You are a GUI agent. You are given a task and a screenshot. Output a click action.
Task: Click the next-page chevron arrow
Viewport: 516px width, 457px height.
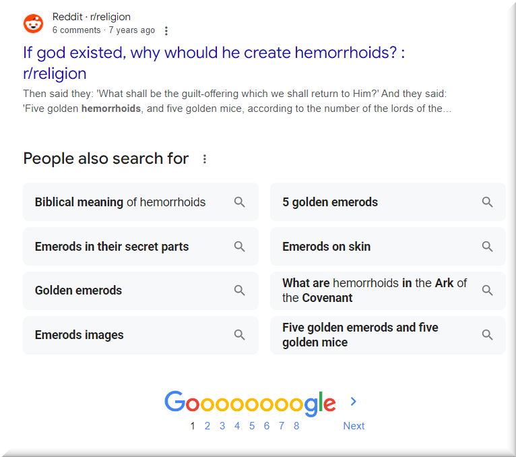[354, 402]
